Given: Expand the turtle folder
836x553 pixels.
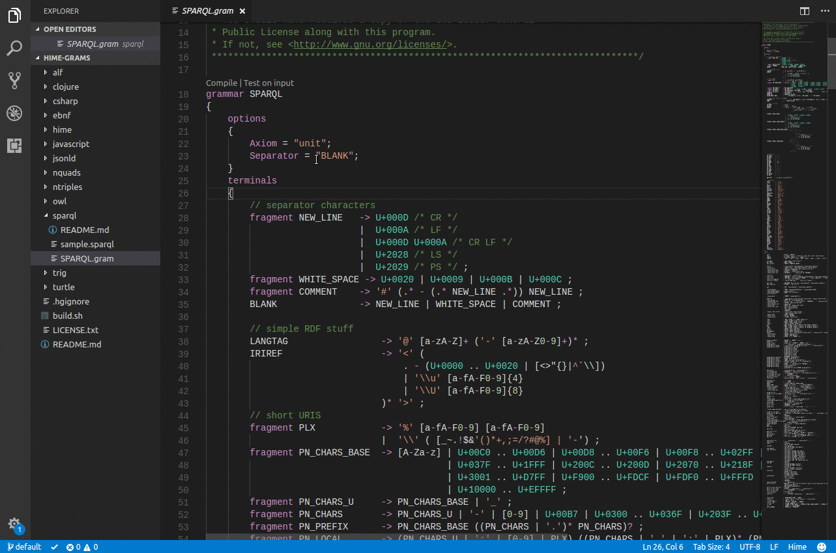Looking at the screenshot, I should [x=63, y=287].
